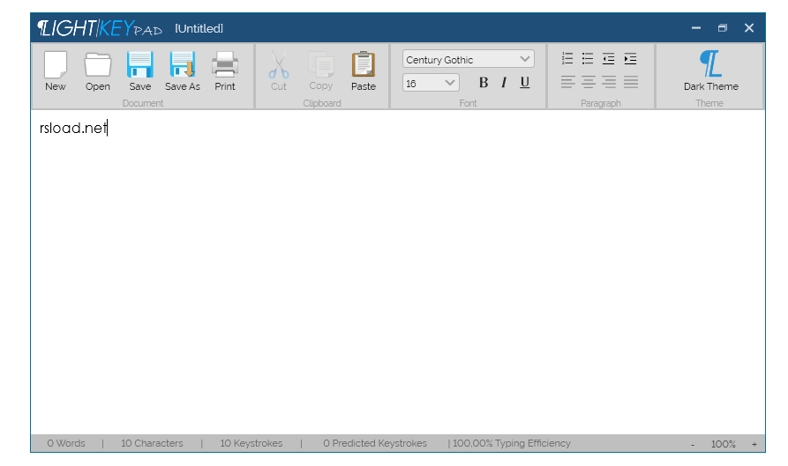Increase paragraph indent

(x=630, y=59)
